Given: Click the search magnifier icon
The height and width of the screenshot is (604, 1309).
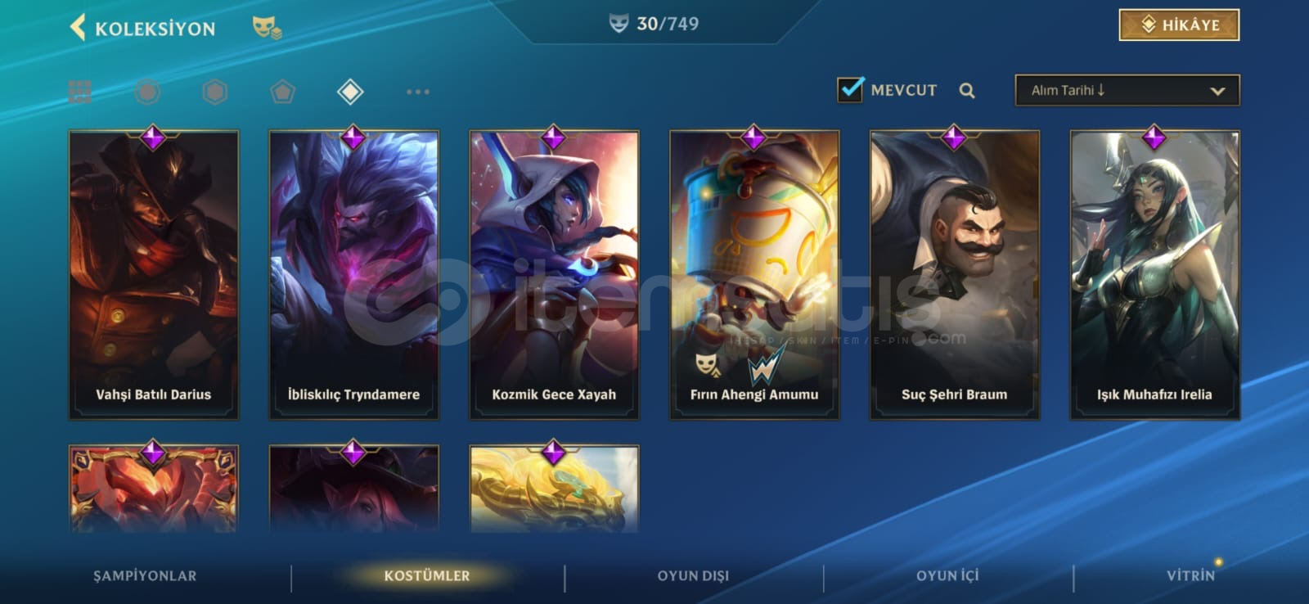Looking at the screenshot, I should [967, 91].
